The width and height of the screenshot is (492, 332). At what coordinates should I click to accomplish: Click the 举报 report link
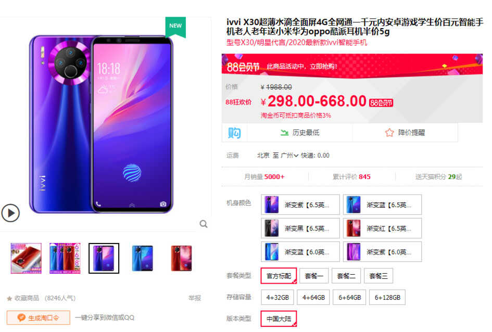(195, 298)
